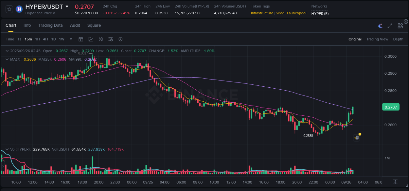Click the download chart icon below the timeline
This screenshot has height=191, width=409.
pyautogui.click(x=395, y=182)
